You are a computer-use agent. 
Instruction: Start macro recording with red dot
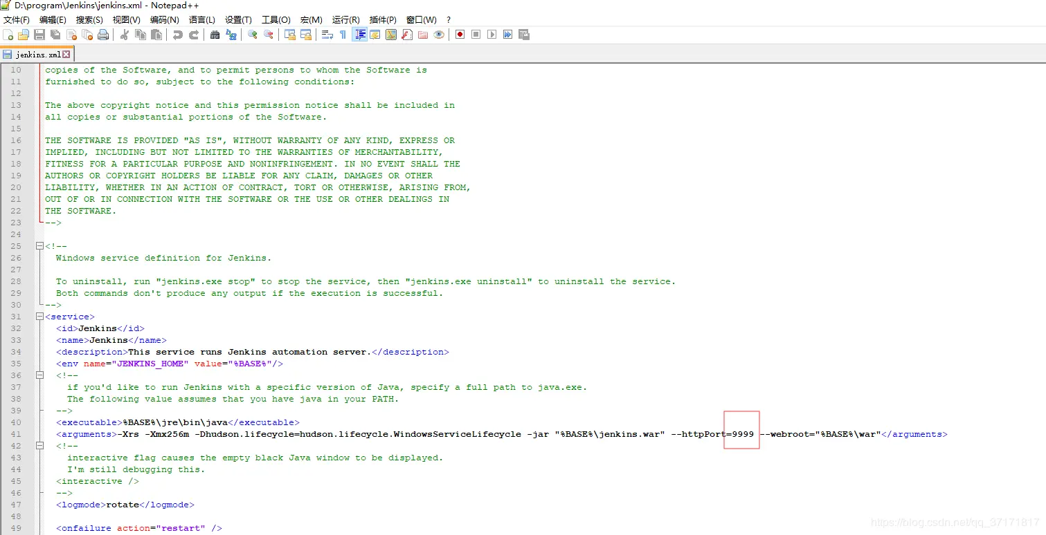tap(460, 35)
